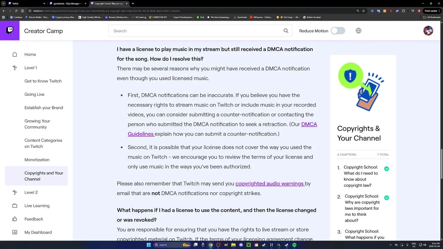Open Going Live section
Image resolution: width=443 pixels, height=249 pixels.
click(34, 94)
